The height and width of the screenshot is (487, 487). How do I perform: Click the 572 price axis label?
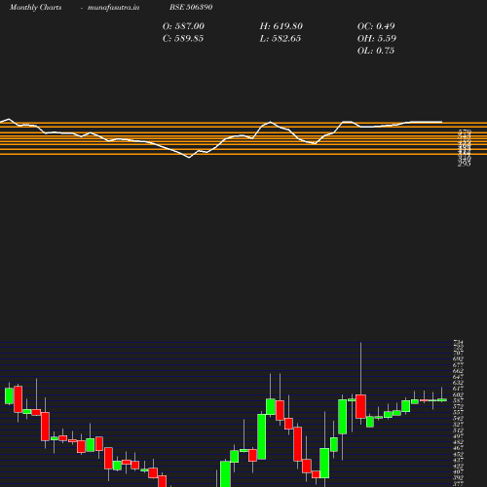(458, 406)
